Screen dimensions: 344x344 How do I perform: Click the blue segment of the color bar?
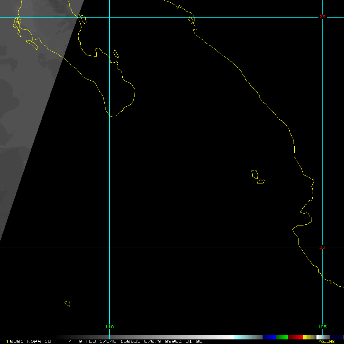tap(269, 337)
